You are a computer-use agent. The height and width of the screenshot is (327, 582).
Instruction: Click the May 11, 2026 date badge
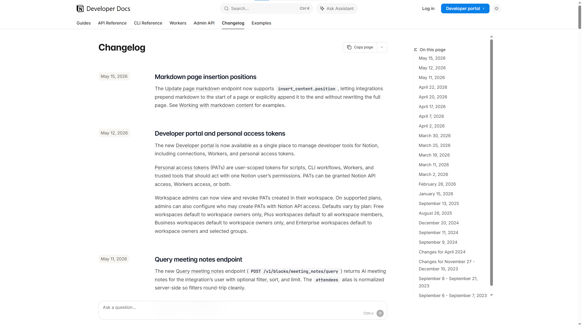click(114, 259)
